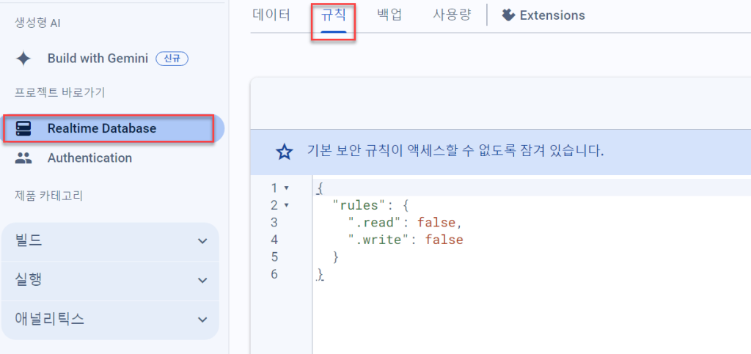The height and width of the screenshot is (354, 751).
Task: Expand the 실행 category
Action: [x=110, y=281]
